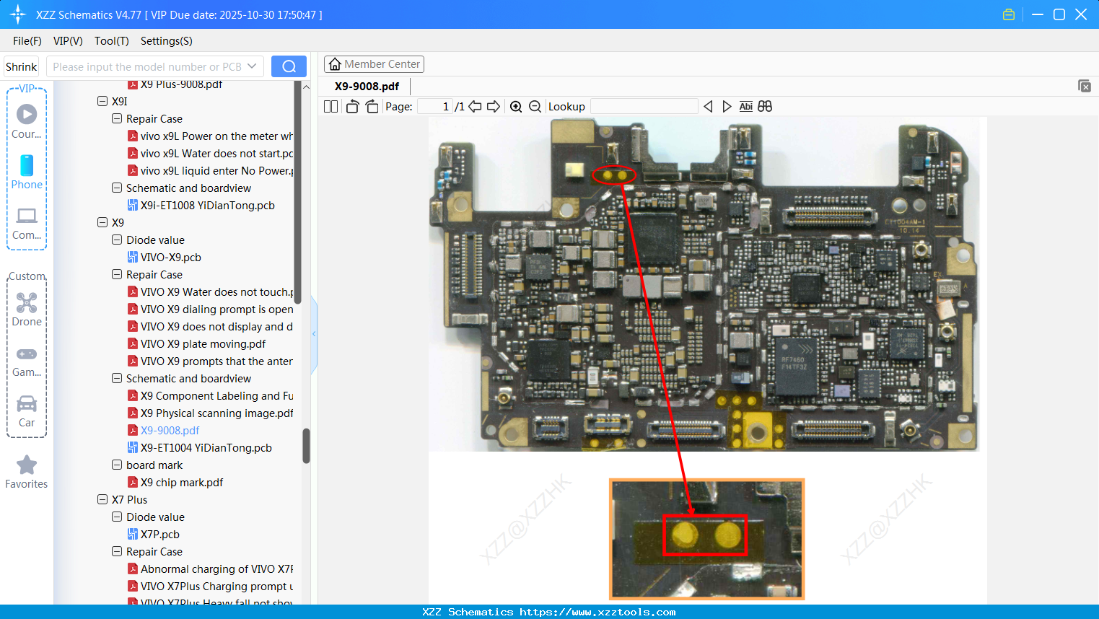Image resolution: width=1099 pixels, height=619 pixels.
Task: Collapse Schematic and boardview above X9i-ET1008
Action: [117, 188]
